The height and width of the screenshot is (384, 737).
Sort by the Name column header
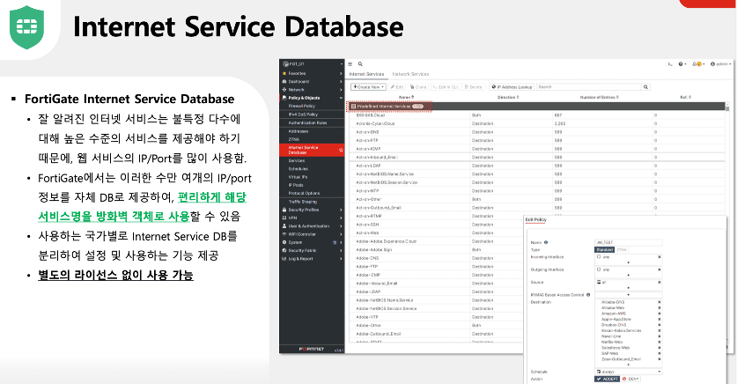point(407,97)
